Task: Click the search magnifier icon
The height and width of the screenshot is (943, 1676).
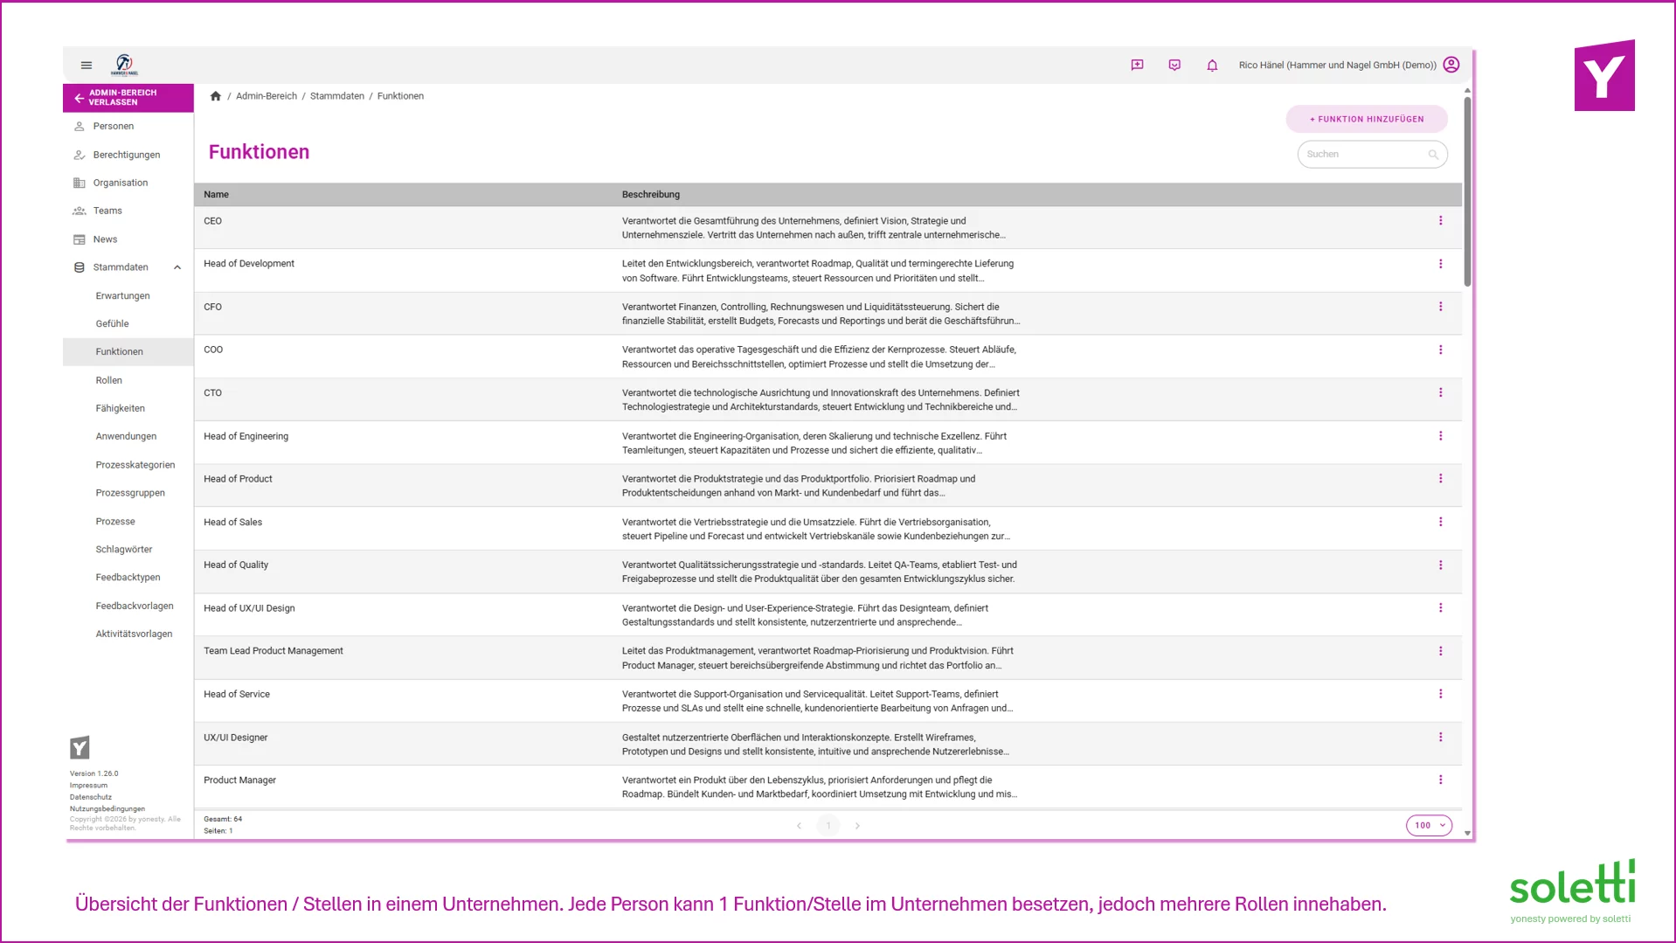Action: pyautogui.click(x=1433, y=155)
